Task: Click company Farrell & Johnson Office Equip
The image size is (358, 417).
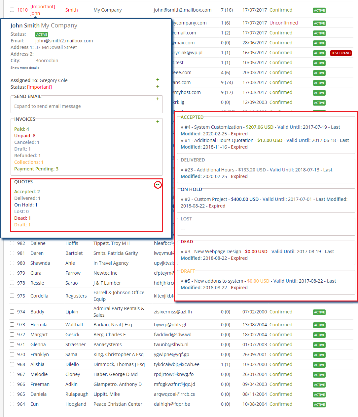Action: coord(119,296)
